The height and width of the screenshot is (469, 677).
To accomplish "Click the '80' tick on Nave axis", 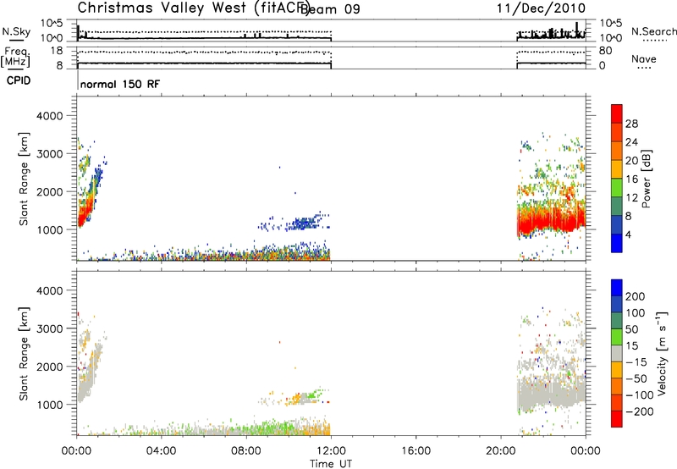I will (605, 51).
